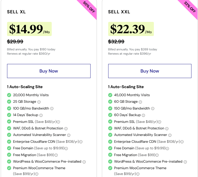Click info icon next to 100 GB/mo Bandwidth

tap(52, 109)
